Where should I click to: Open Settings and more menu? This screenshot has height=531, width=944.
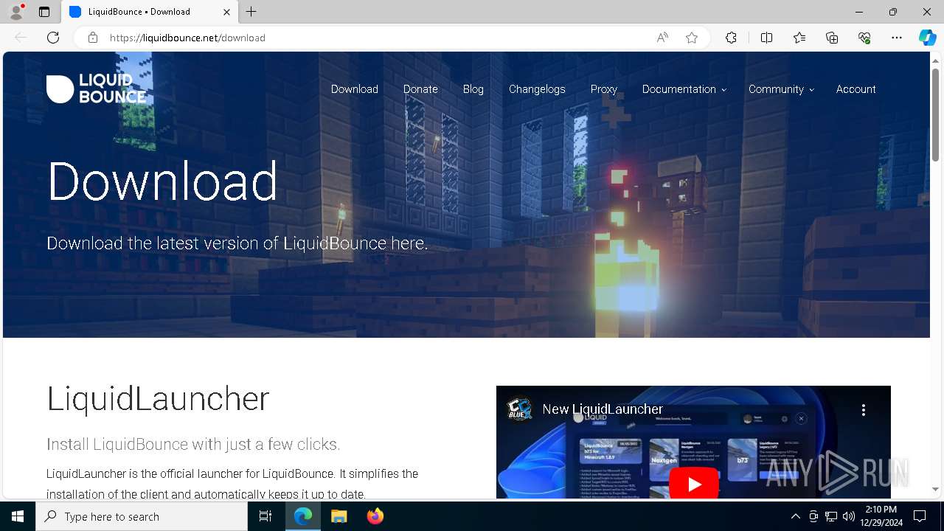click(897, 38)
